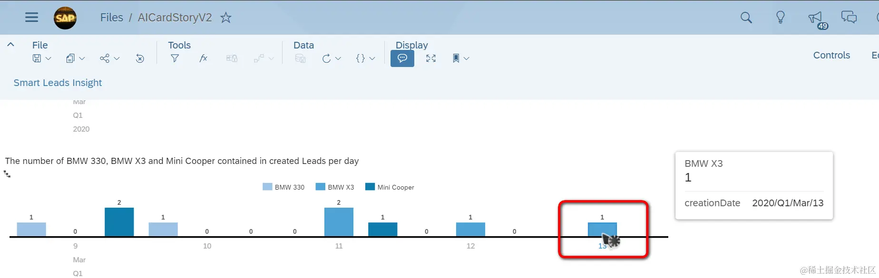Viewport: 879px width, 278px height.
Task: Click the Fullscreen expand arrows icon
Action: (x=431, y=58)
